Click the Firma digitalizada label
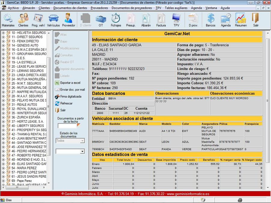Image resolution: width=271 pixels, height=203 pixels. [x=71, y=97]
